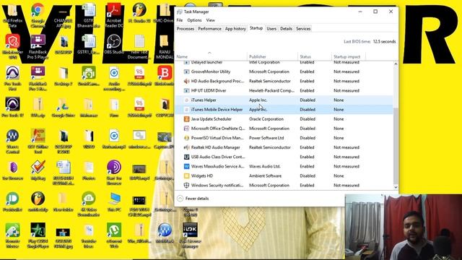Click Fewer details button
The image size is (462, 260).
193,199
